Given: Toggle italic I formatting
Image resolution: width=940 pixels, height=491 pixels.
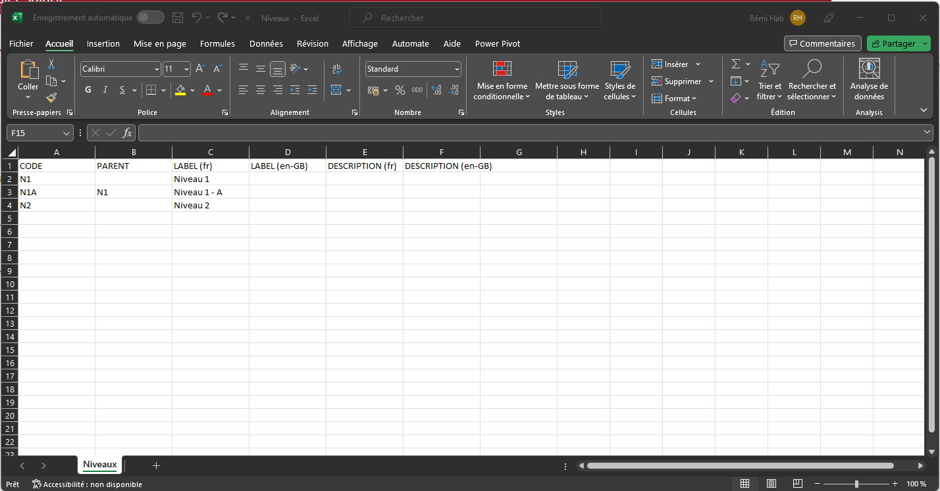Looking at the screenshot, I should coord(105,90).
